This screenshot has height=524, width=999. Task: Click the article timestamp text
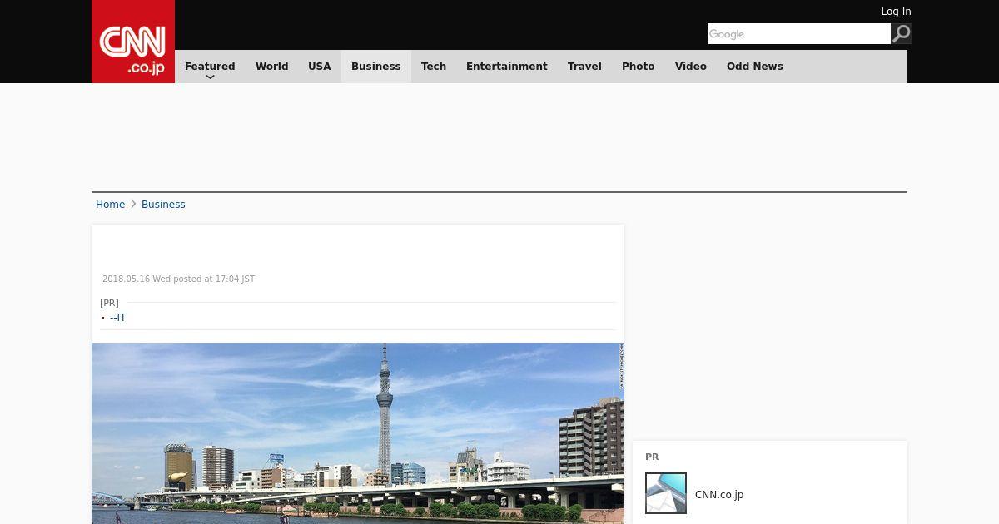pyautogui.click(x=178, y=279)
